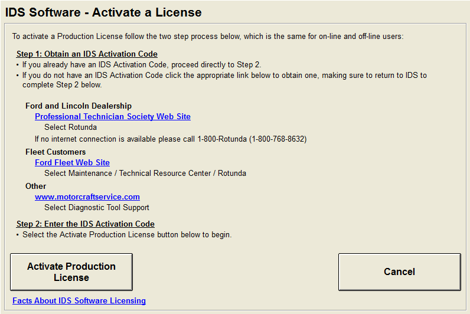Click the Activate Production License button
This screenshot has height=314, width=470.
pos(71,272)
